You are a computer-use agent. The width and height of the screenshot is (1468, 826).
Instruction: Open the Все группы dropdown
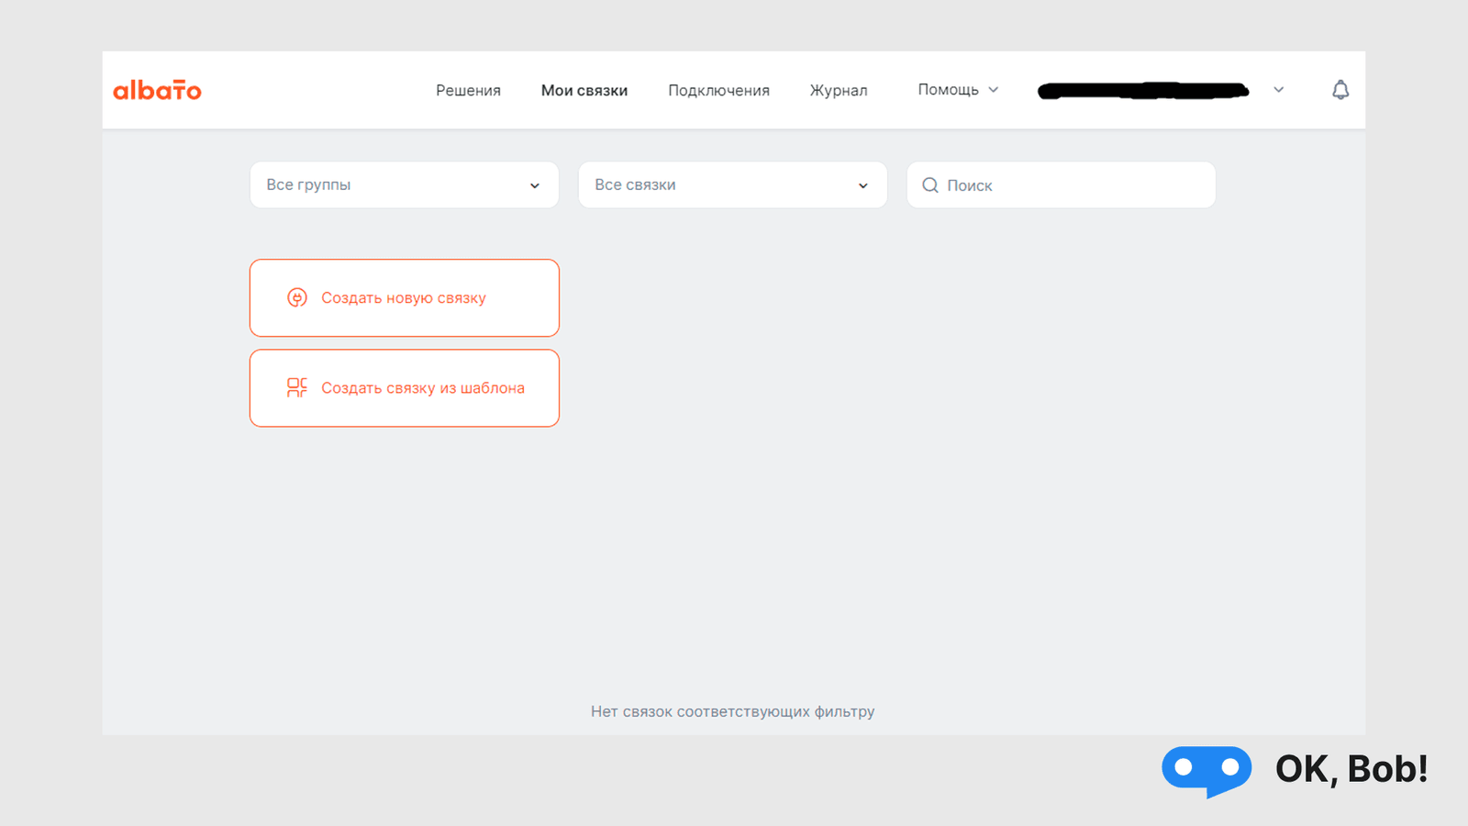pyautogui.click(x=404, y=185)
